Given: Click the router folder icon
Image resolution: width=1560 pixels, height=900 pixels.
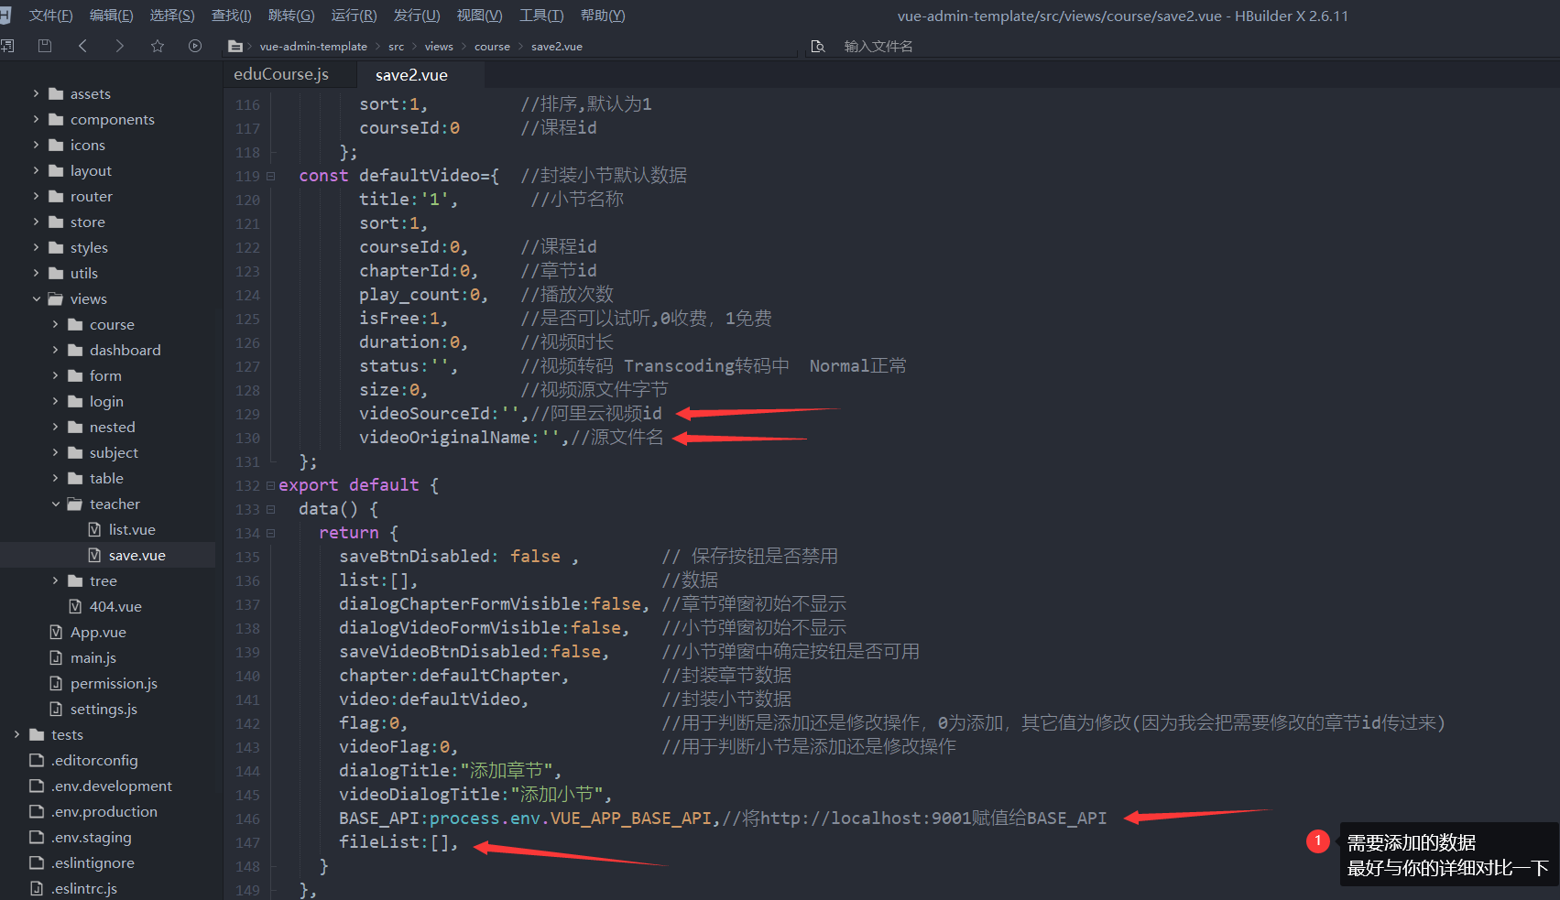Looking at the screenshot, I should click(x=56, y=196).
